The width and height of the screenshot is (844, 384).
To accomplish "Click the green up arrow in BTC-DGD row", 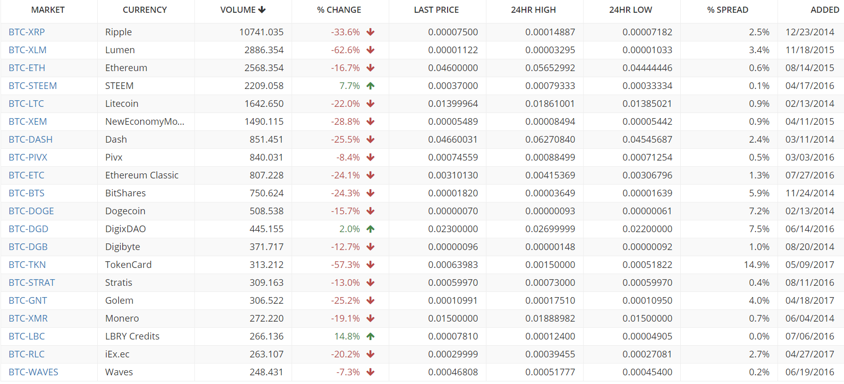I will pyautogui.click(x=370, y=229).
